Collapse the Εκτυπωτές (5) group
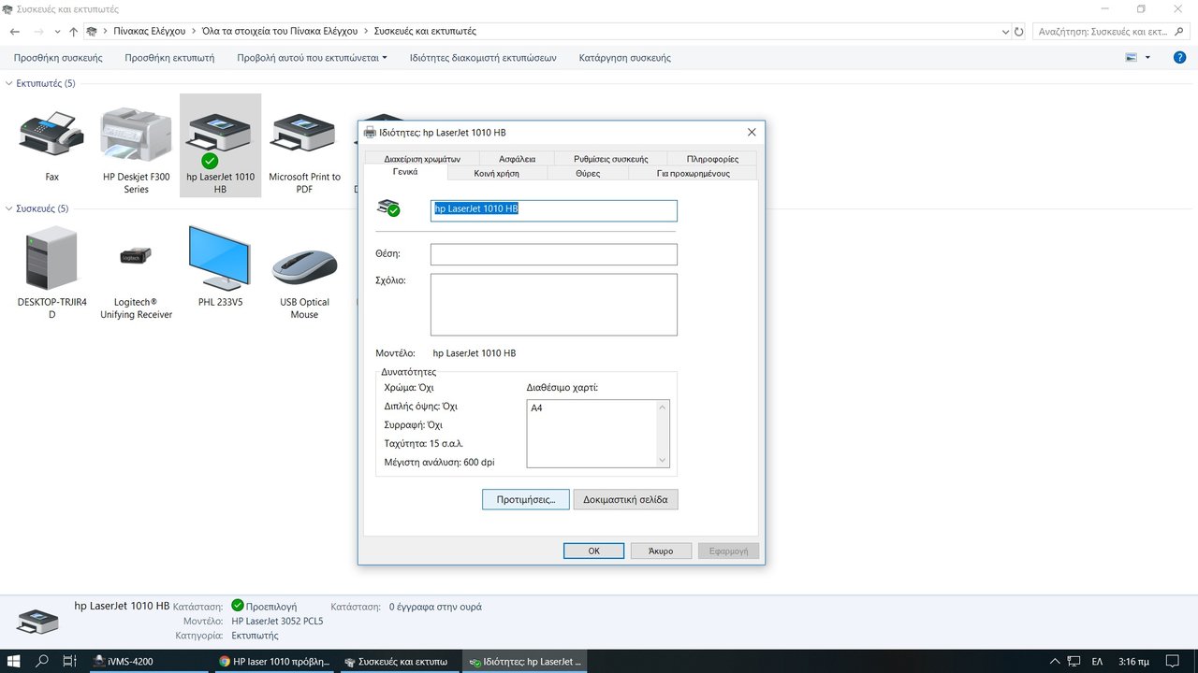 point(9,84)
